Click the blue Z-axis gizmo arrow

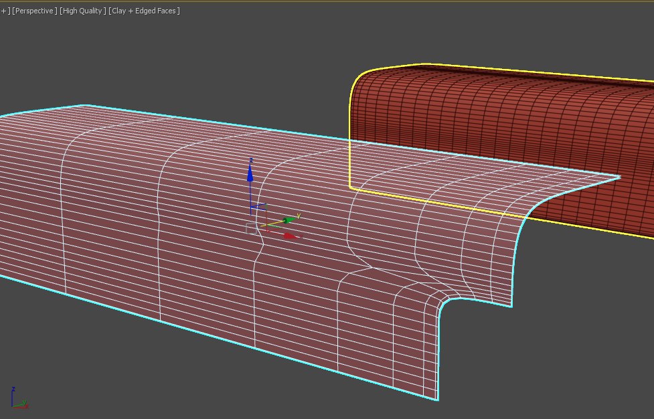[250, 173]
